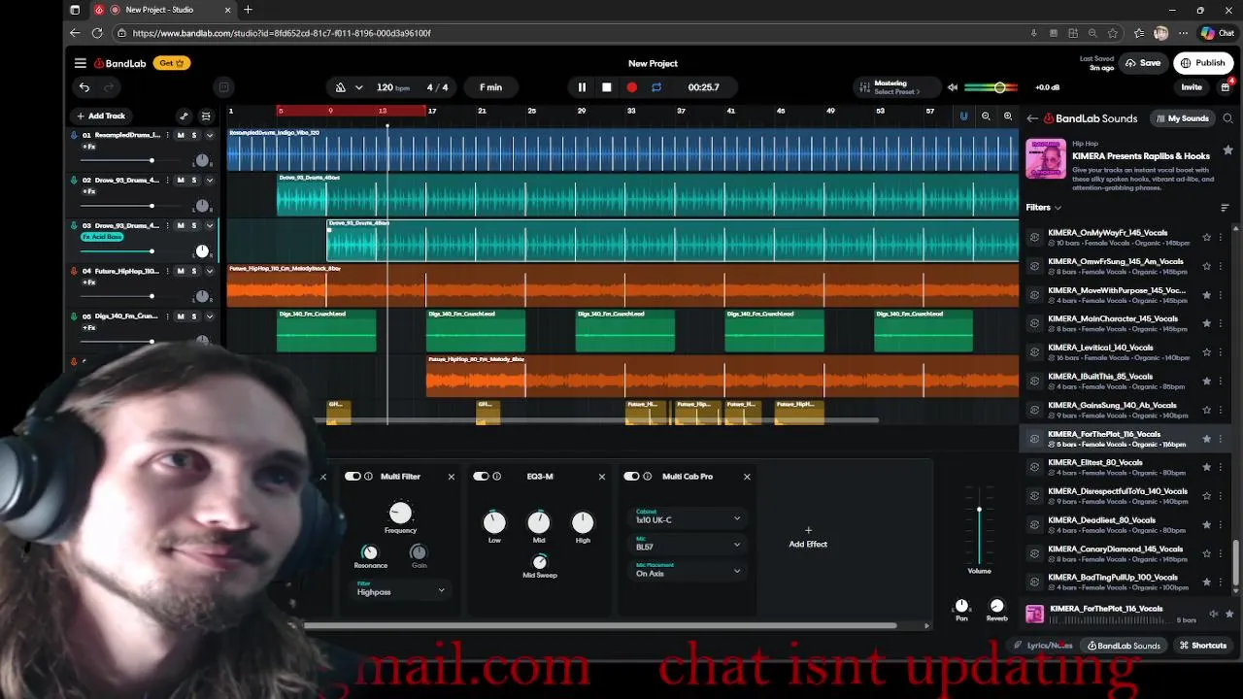Screen dimensions: 1243x699
Task: Expand track 02 options chevron
Action: point(209,181)
